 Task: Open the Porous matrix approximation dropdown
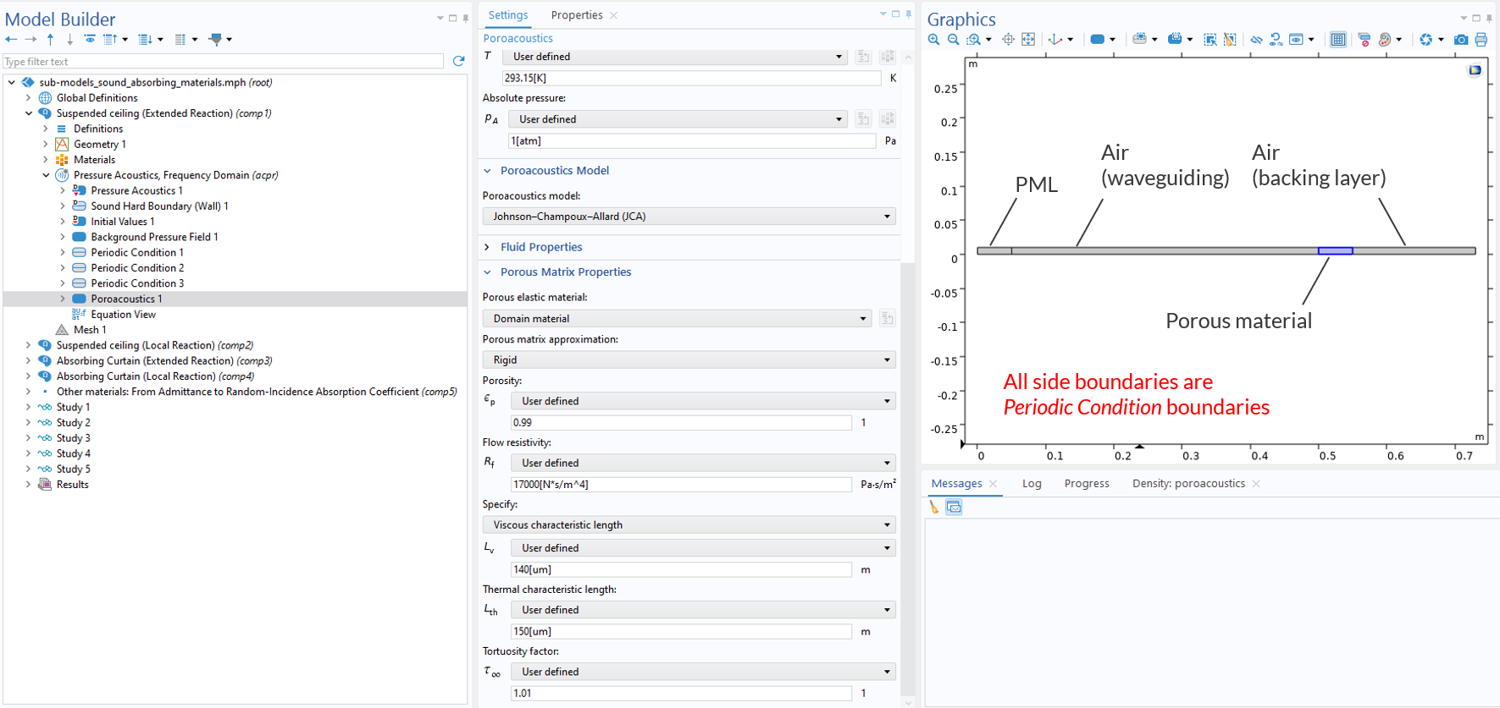[x=689, y=359]
